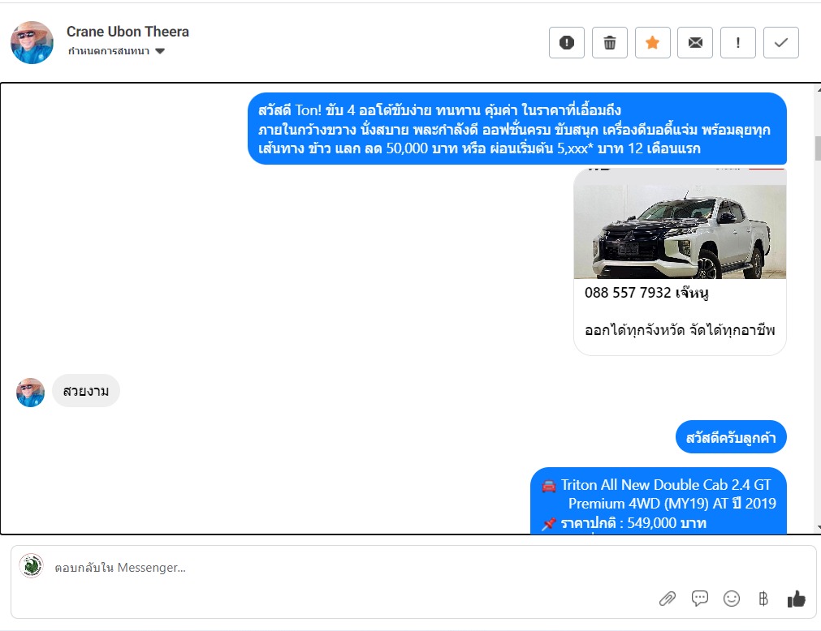
Task: Click the scrollbar down arrow in chat
Action: click(818, 527)
